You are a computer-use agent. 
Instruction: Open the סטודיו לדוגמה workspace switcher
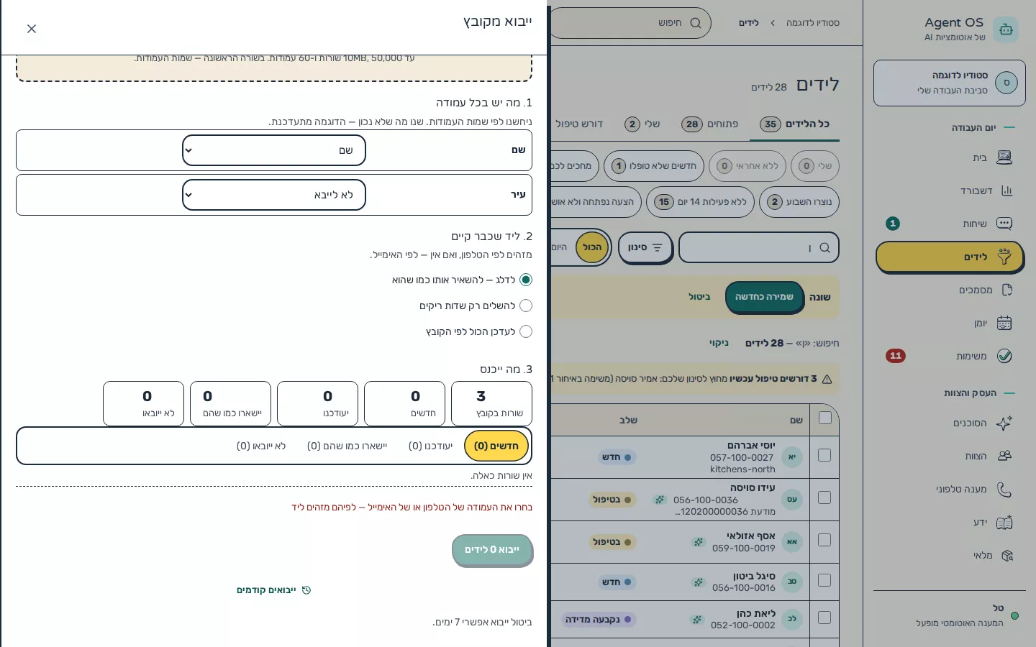950,83
